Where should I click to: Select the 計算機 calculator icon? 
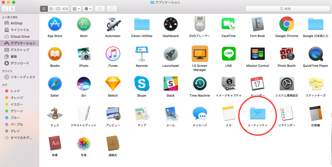tap(315, 113)
